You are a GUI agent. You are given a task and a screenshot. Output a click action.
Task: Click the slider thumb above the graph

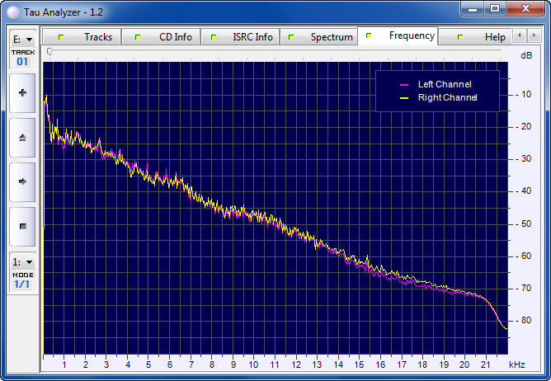pos(49,52)
